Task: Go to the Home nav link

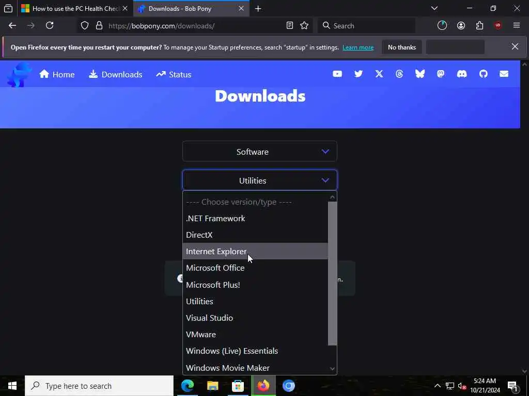Action: tap(57, 74)
